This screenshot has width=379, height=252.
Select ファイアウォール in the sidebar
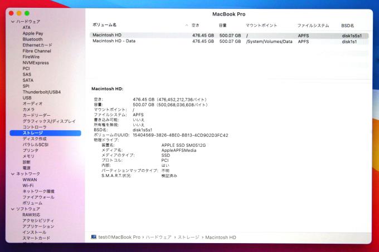(38, 197)
